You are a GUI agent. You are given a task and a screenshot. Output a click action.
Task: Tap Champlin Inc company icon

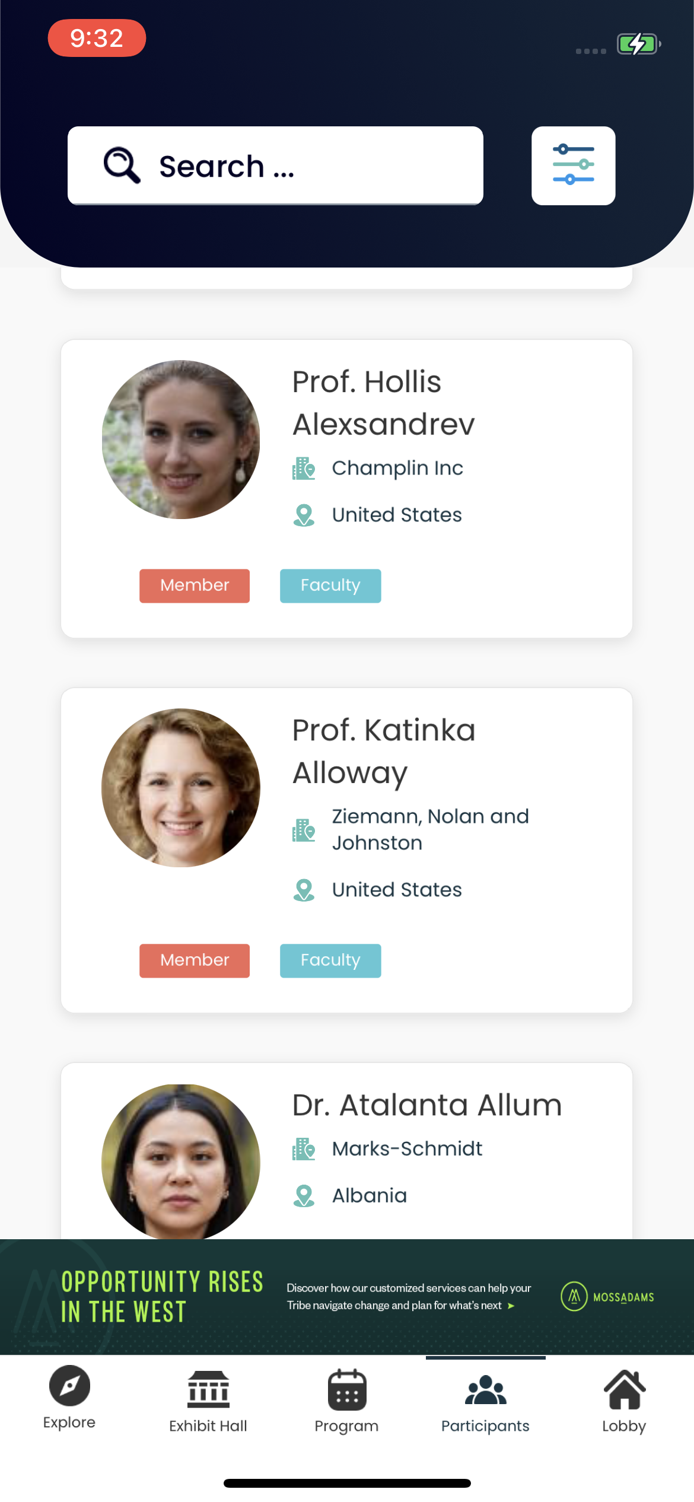(x=304, y=468)
